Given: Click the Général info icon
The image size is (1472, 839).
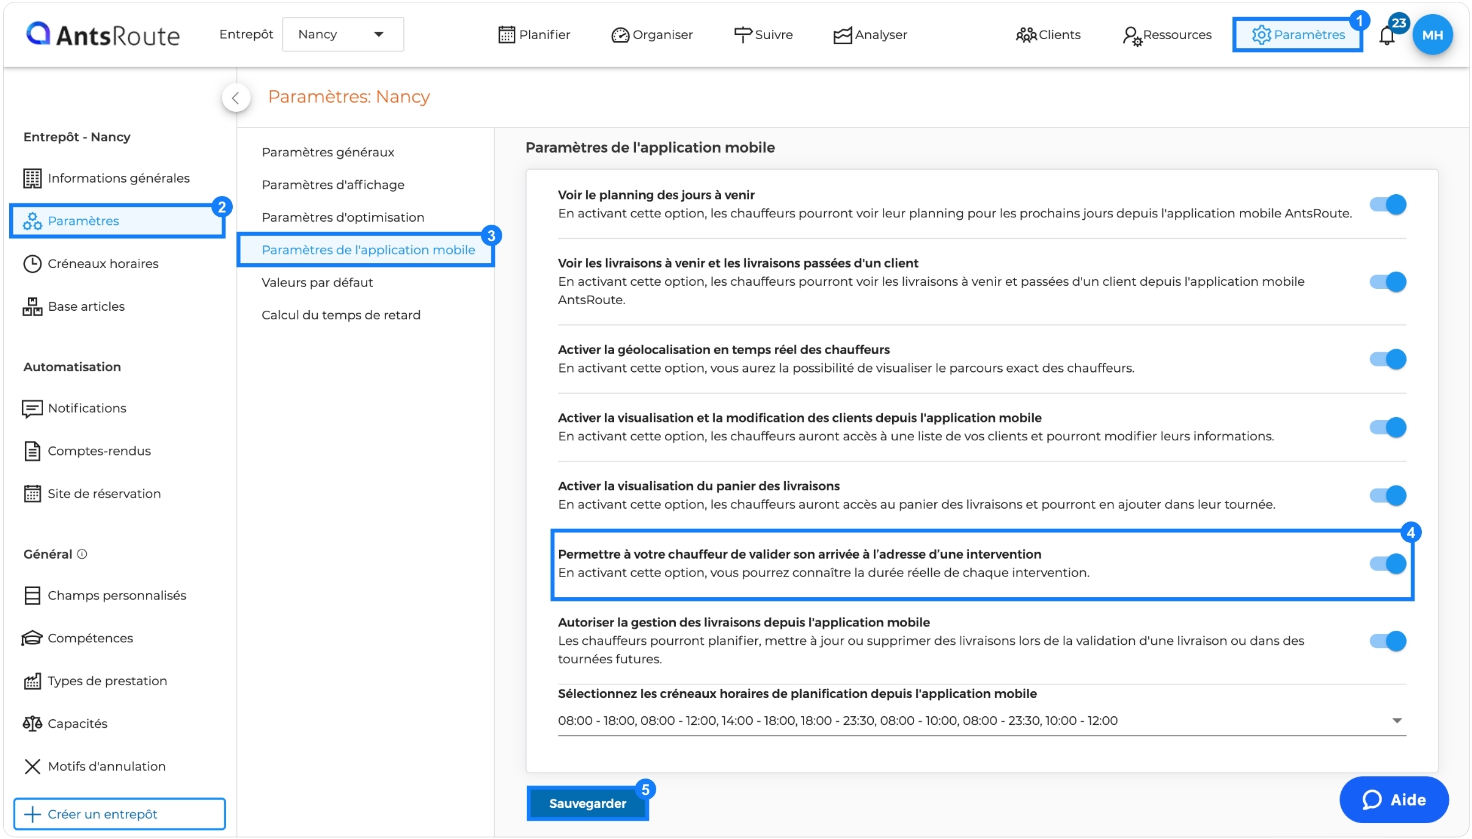Looking at the screenshot, I should (x=82, y=554).
